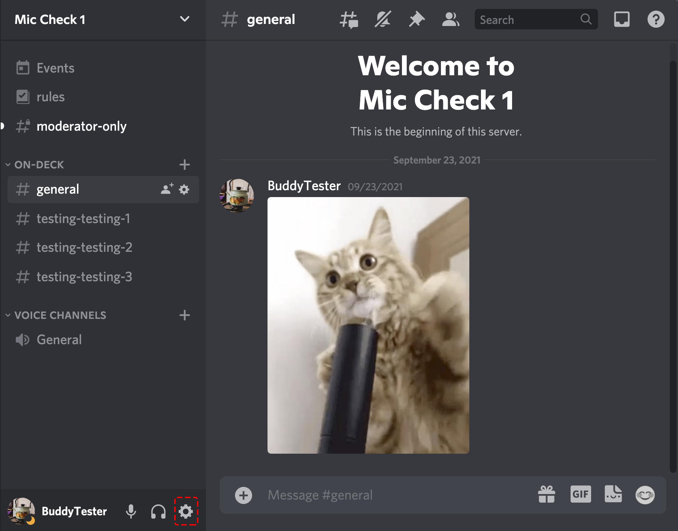The image size is (678, 531).
Task: Select the testing-testing-2 channel
Action: 85,247
